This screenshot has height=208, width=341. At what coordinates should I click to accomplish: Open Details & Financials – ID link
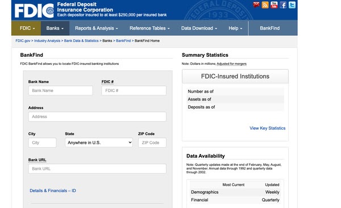coord(53,190)
